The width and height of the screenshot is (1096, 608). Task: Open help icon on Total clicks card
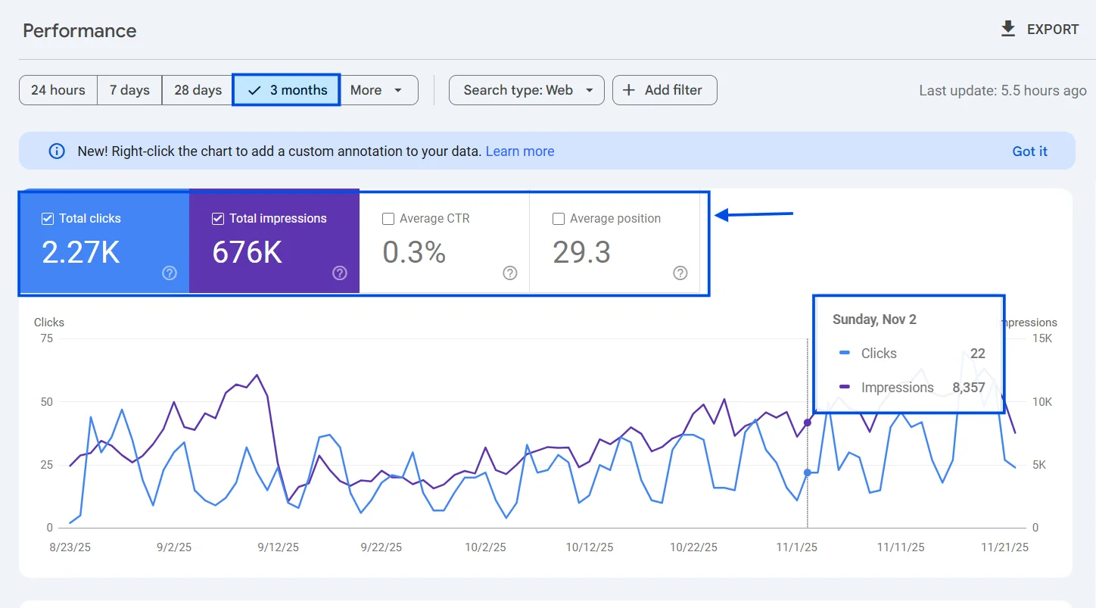tap(170, 273)
